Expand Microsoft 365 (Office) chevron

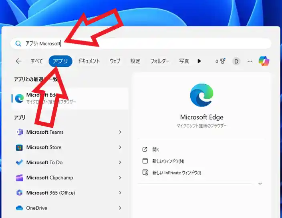coord(120,193)
